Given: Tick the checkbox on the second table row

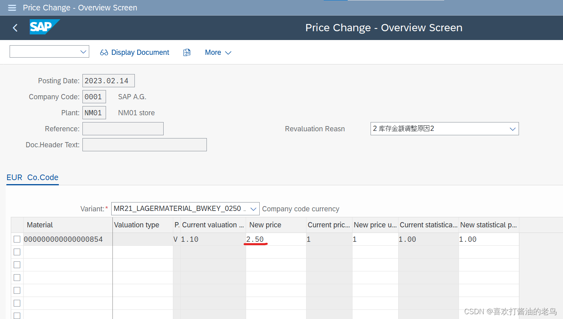Looking at the screenshot, I should click(x=18, y=252).
